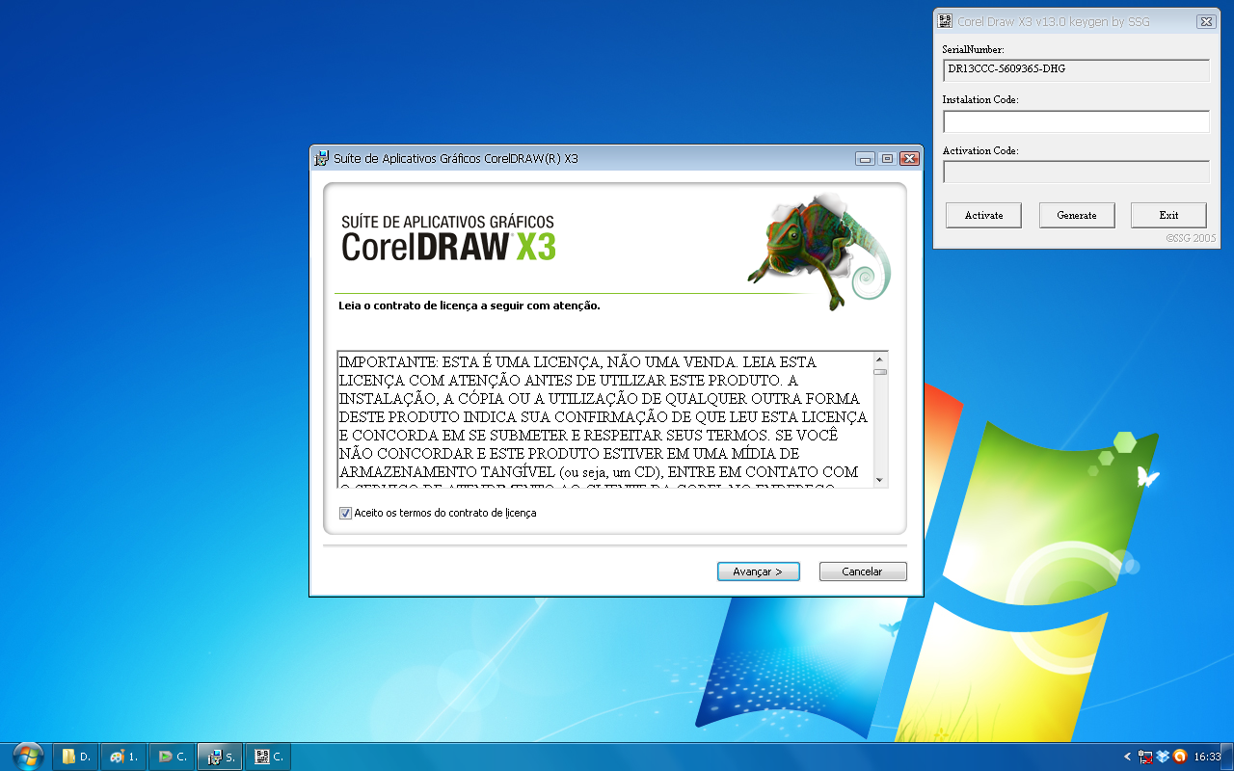Click Cancelar to abort the installation
1234x771 pixels.
pyautogui.click(x=862, y=571)
